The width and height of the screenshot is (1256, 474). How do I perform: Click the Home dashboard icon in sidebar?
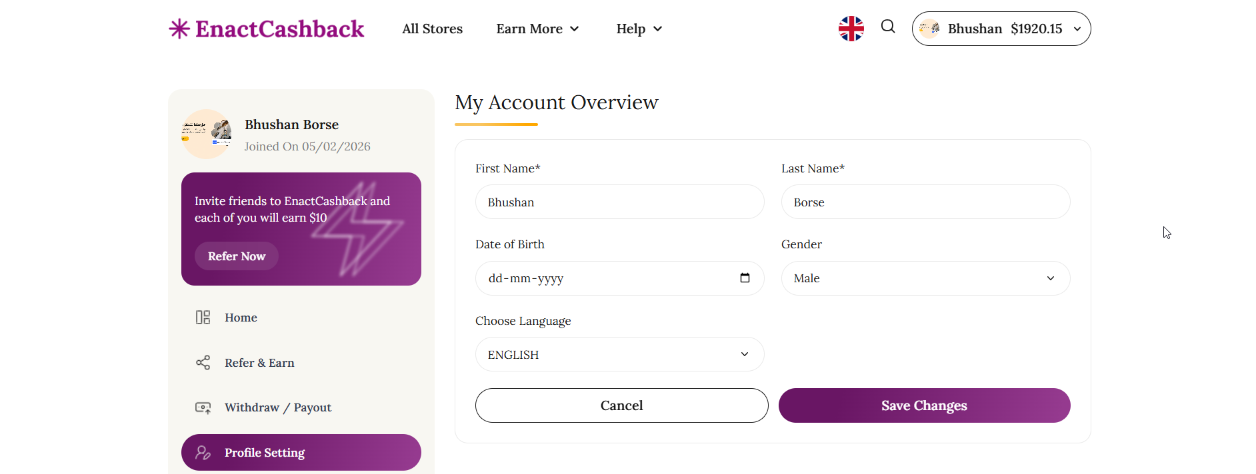pyautogui.click(x=203, y=318)
